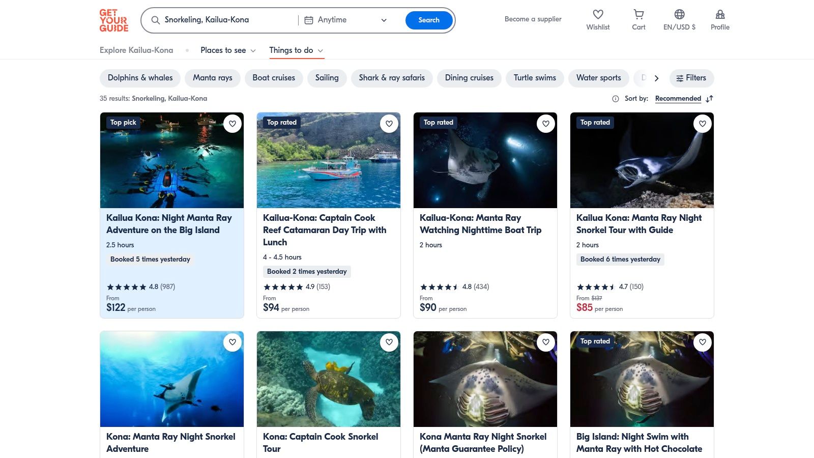814x458 pixels.
Task: Select the Manta rays category chip
Action: click(x=213, y=78)
